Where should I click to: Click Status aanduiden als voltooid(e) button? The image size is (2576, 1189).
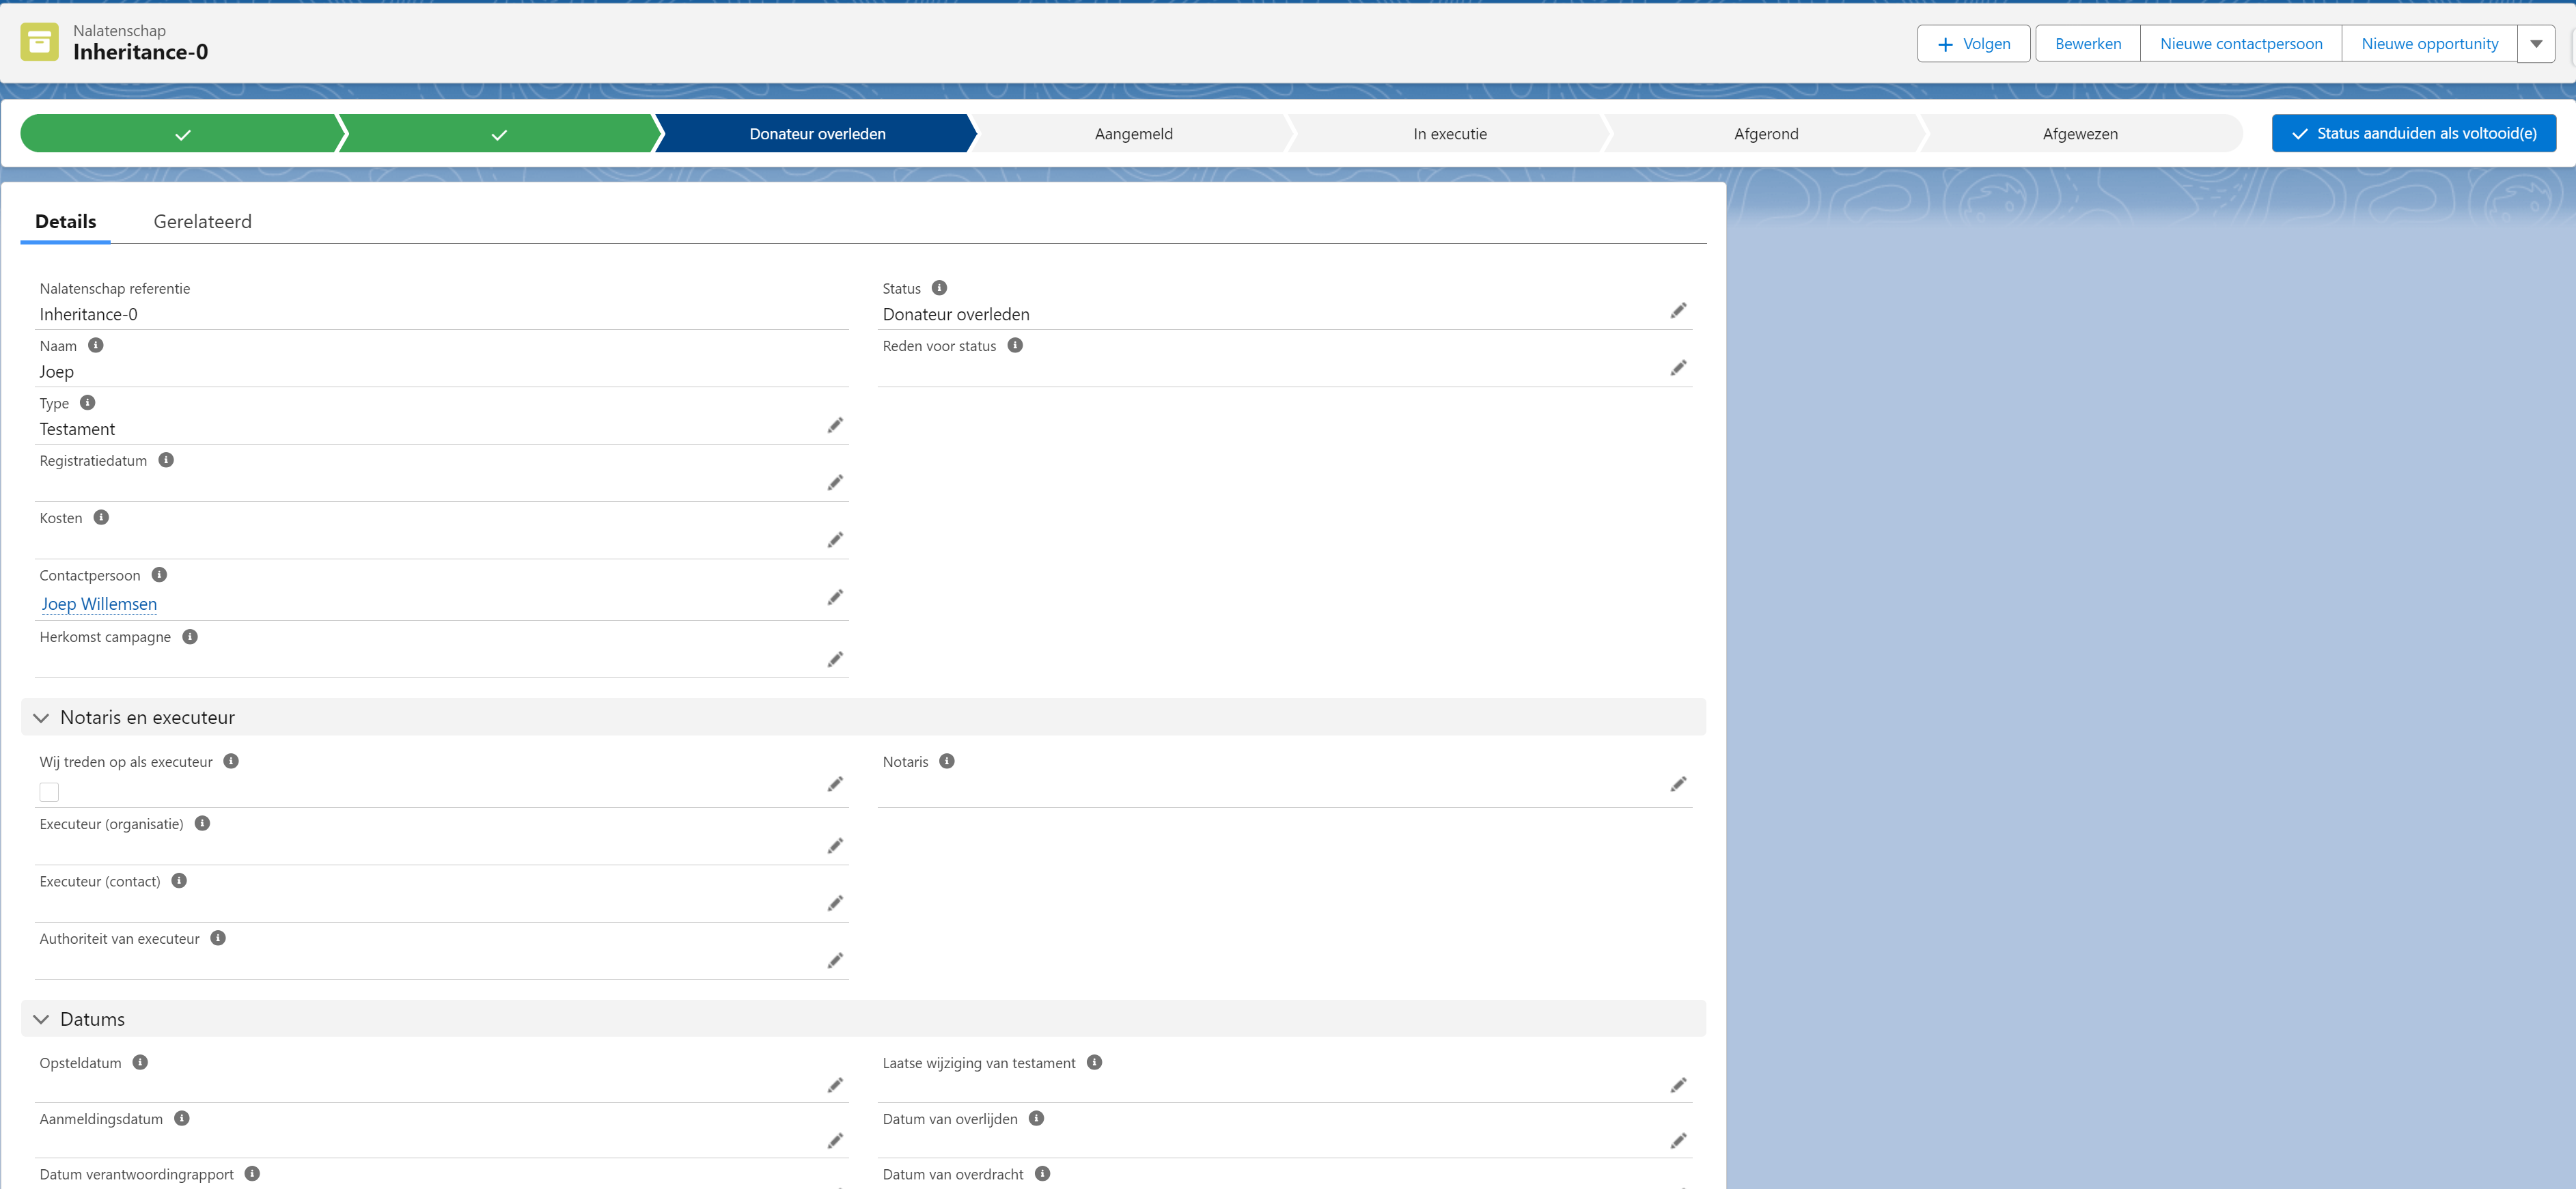(x=2413, y=134)
